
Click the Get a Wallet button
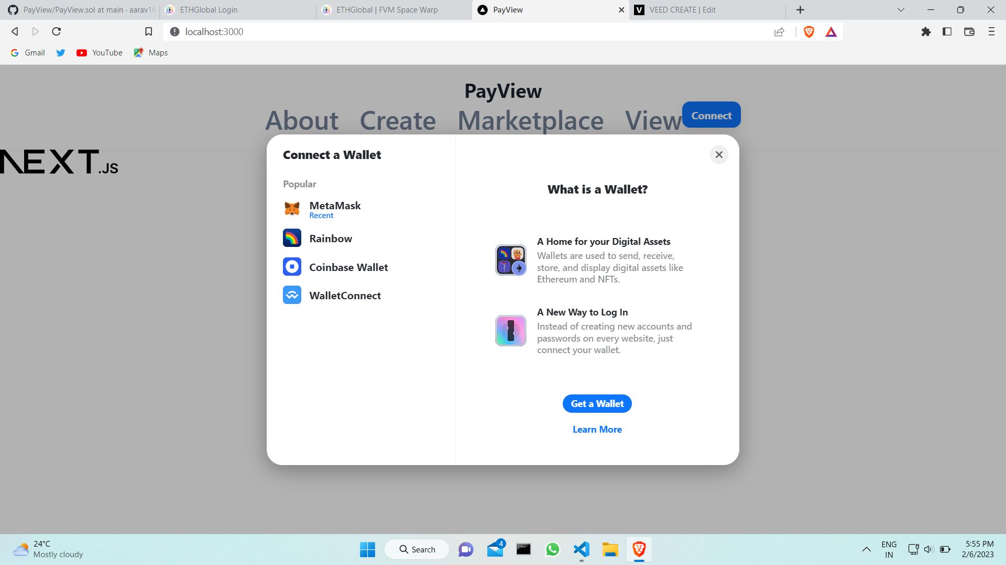click(x=597, y=404)
